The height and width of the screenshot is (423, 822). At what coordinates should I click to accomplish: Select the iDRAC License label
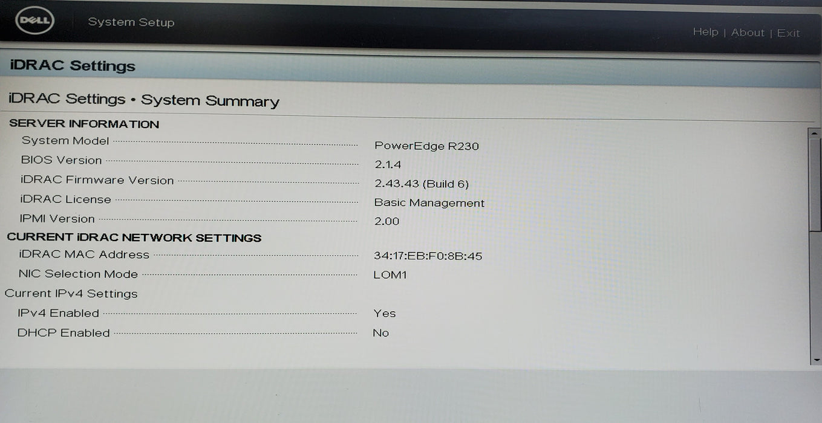pyautogui.click(x=65, y=199)
